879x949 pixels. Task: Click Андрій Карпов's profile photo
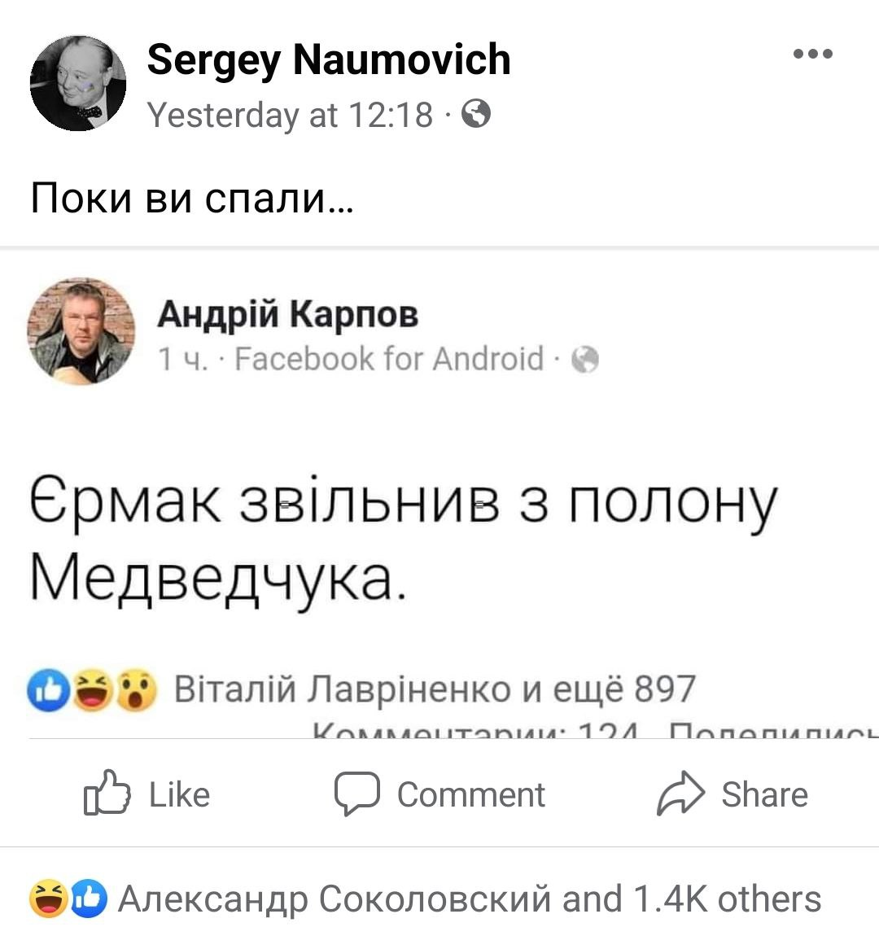click(x=81, y=331)
